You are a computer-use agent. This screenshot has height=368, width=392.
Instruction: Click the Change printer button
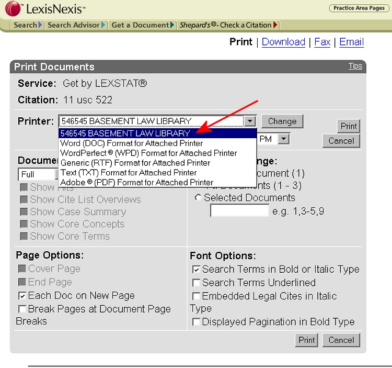tap(282, 121)
